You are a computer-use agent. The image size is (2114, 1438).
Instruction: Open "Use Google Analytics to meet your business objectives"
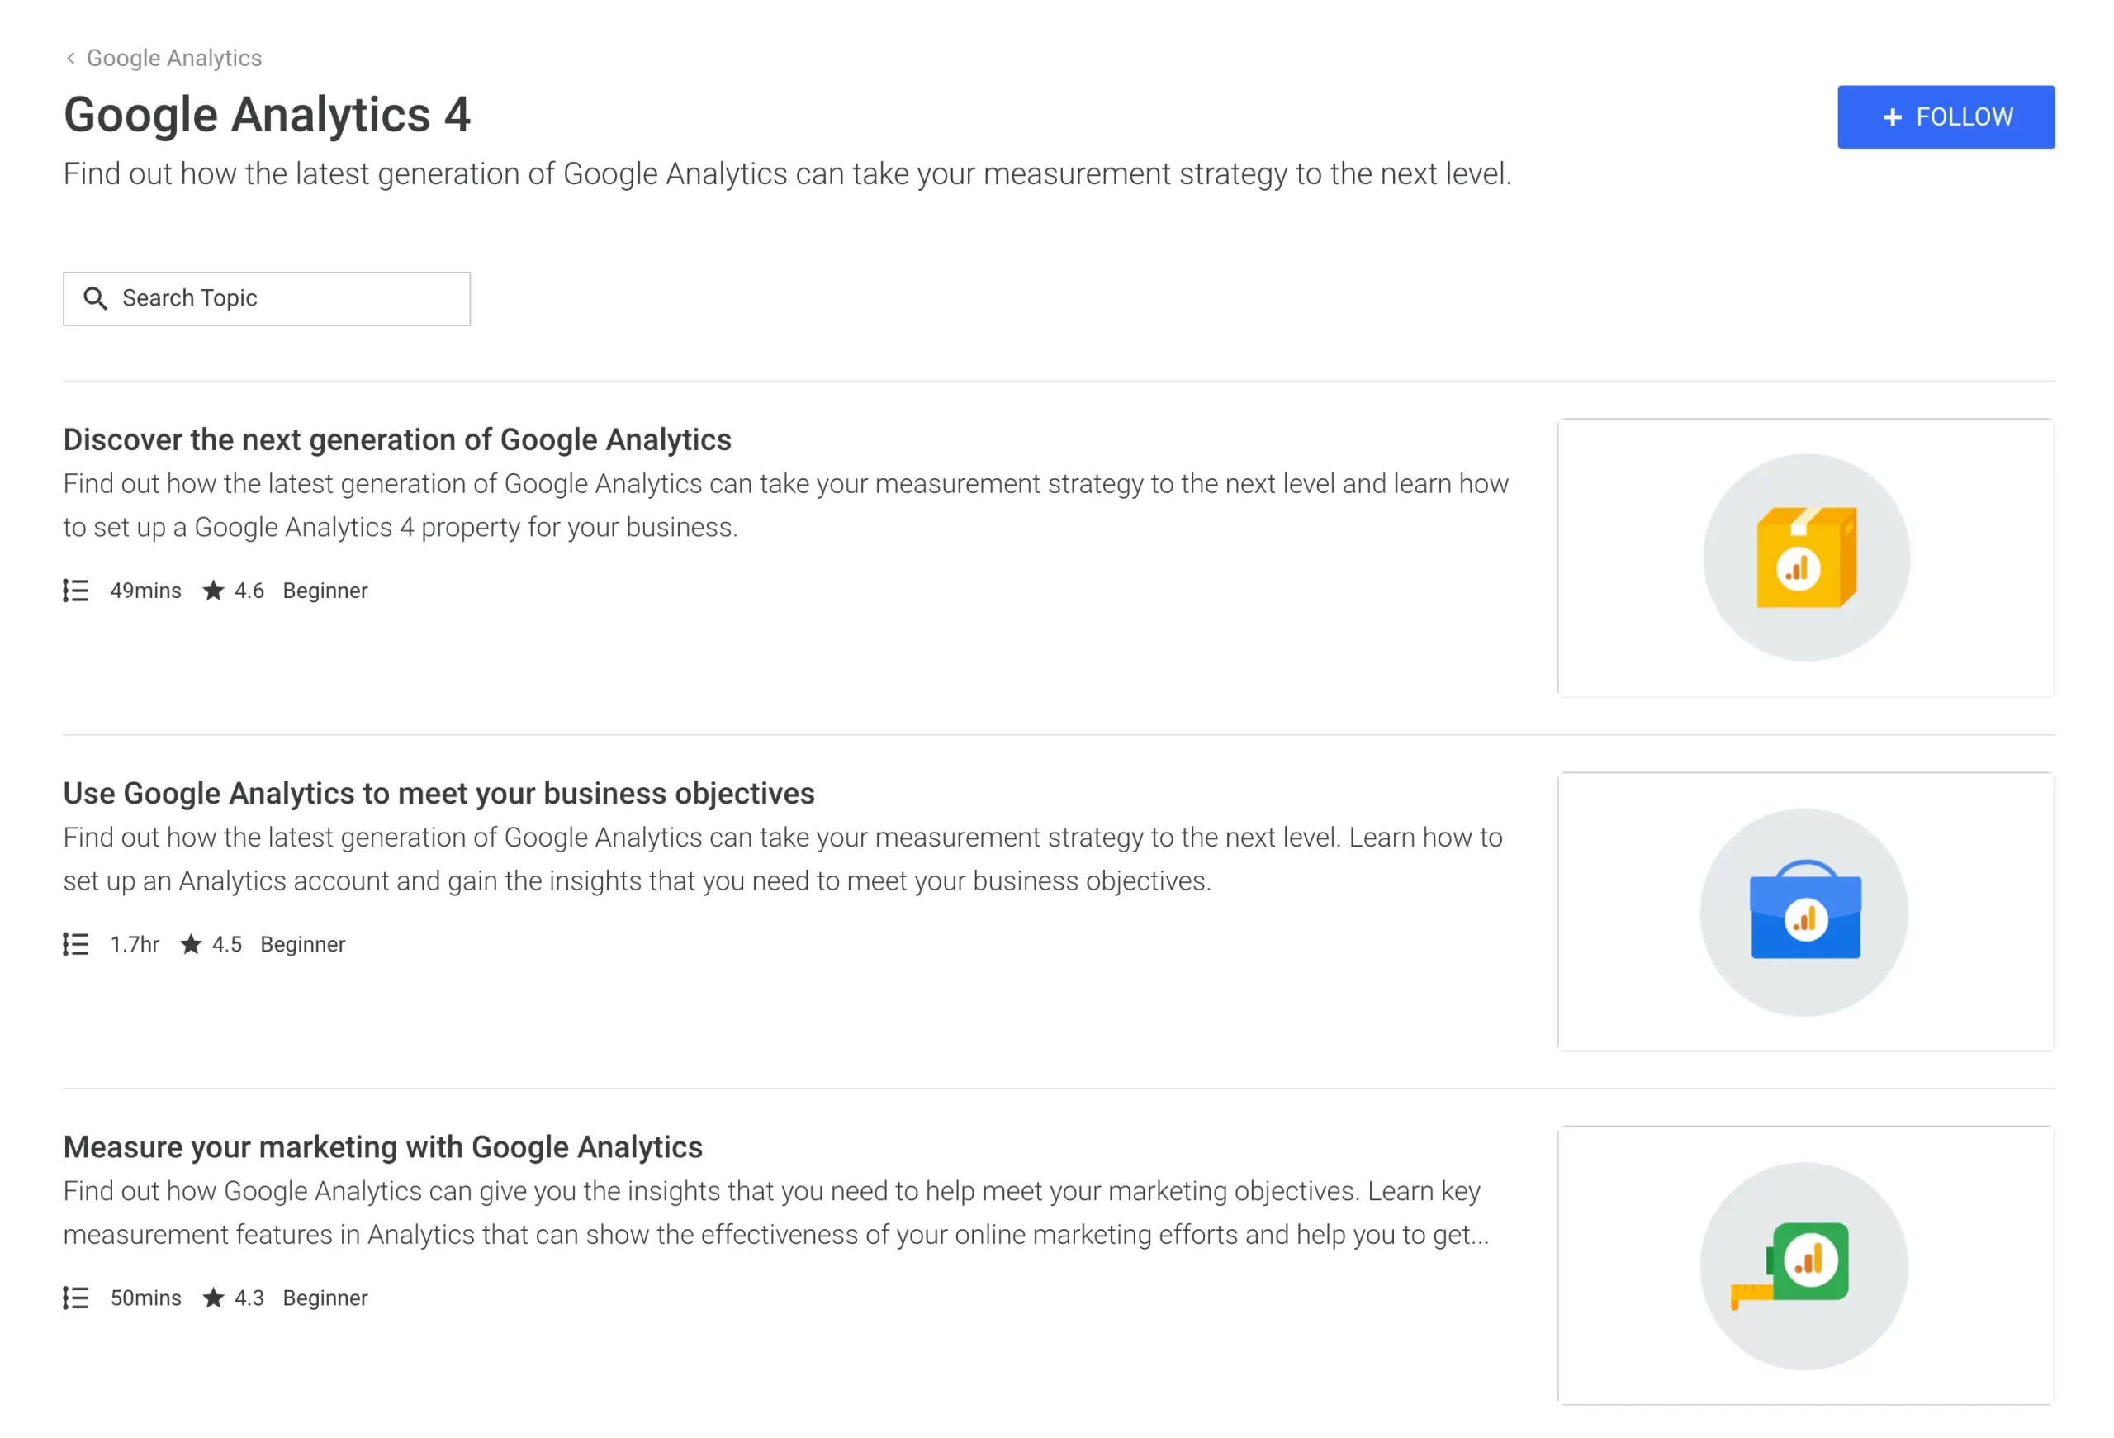coord(438,794)
